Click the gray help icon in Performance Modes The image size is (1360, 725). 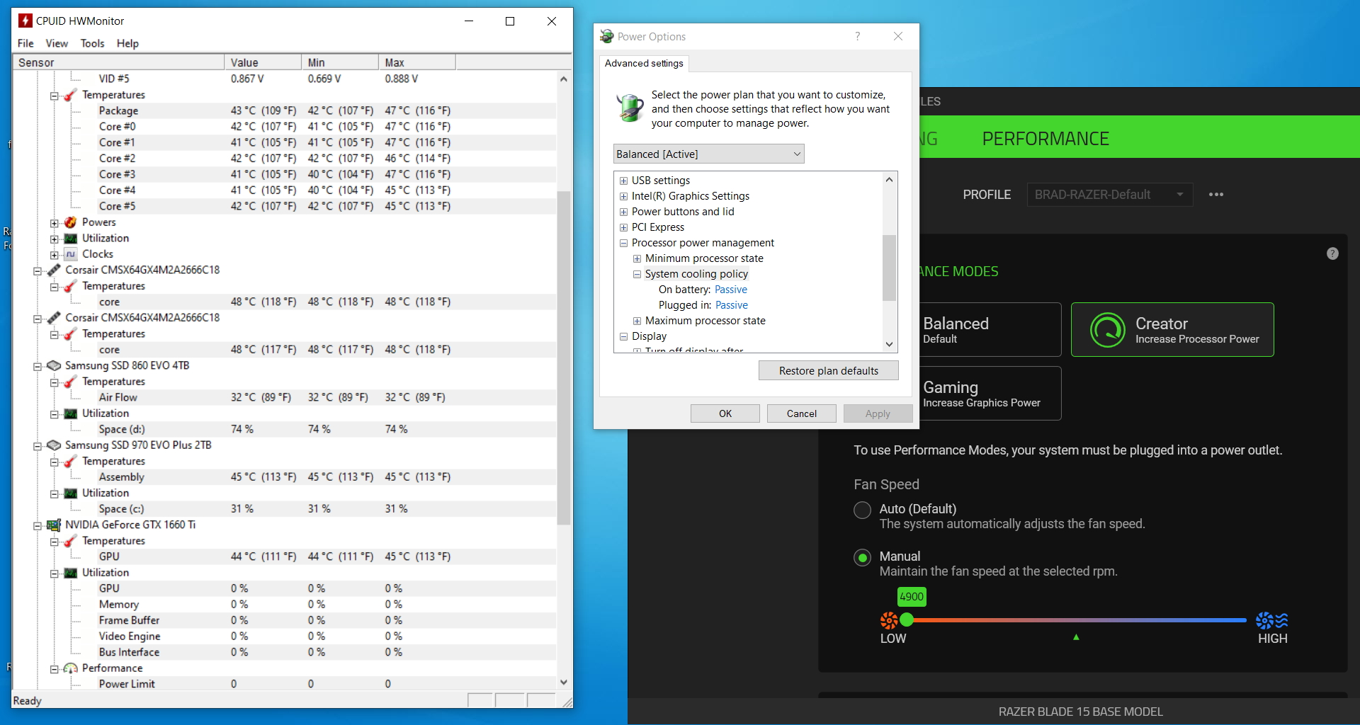pos(1332,253)
